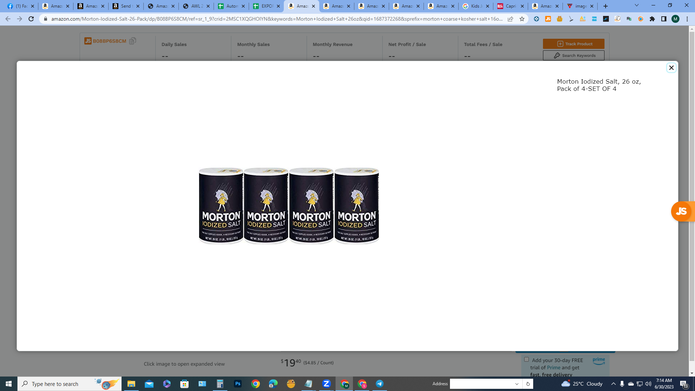Open Microsoft Edge from the taskbar
This screenshot has height=391, width=695.
pos(273,384)
